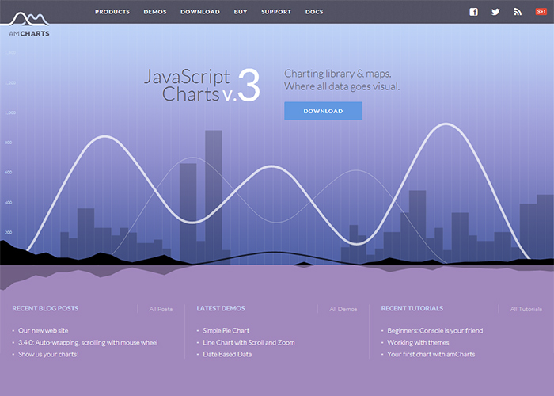Click the amCharts logo
Screen dimensions: 554x396
29,25
